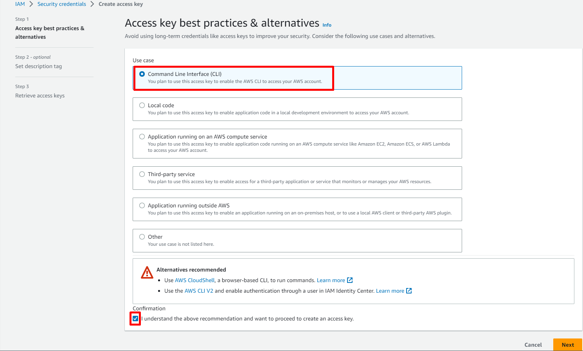Click the external link icon after CLI V2 Learn more

point(409,291)
